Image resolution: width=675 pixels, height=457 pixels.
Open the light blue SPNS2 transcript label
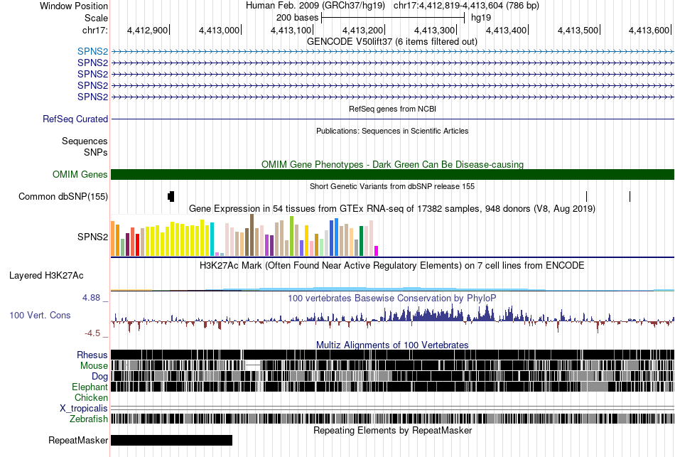[92, 51]
